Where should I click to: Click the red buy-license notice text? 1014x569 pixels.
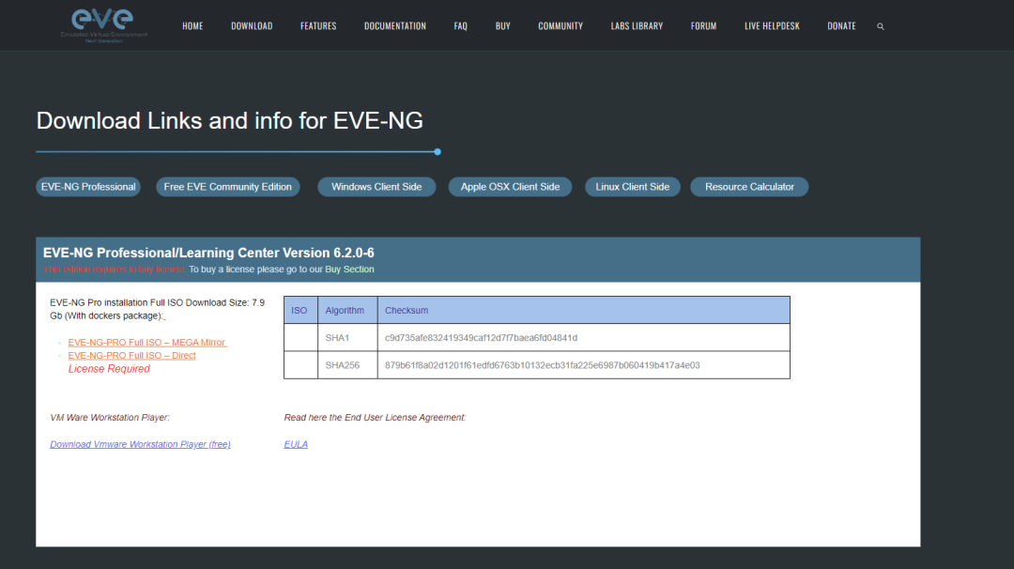click(115, 269)
